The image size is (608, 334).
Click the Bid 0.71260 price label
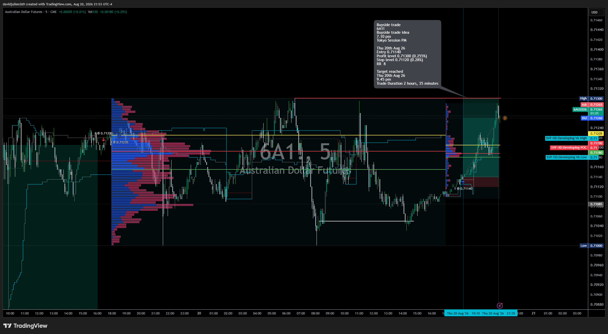click(x=592, y=118)
